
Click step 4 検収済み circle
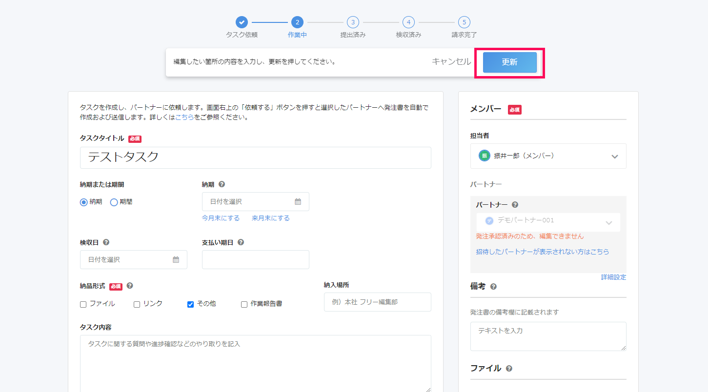(408, 22)
